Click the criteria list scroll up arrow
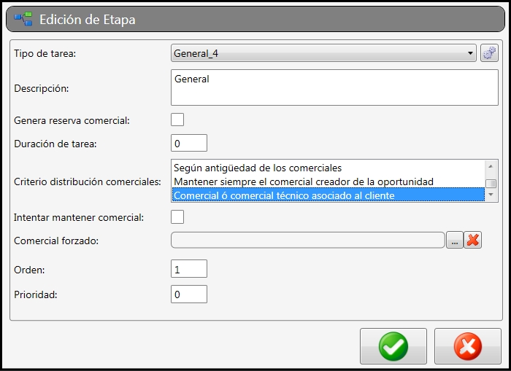The height and width of the screenshot is (371, 511). [x=491, y=166]
